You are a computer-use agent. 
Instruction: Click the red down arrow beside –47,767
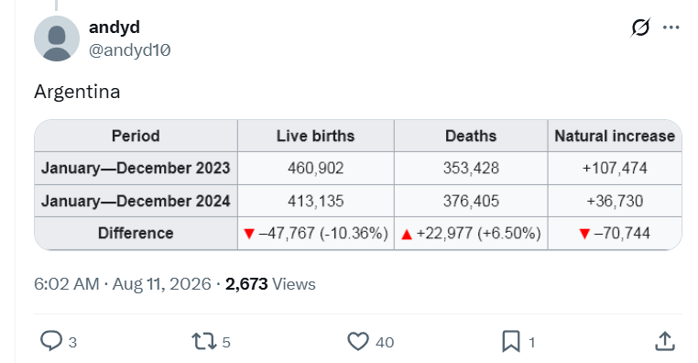click(249, 234)
